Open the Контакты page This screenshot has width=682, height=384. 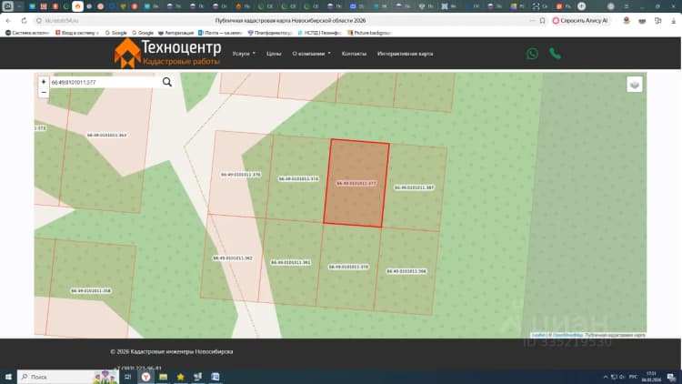354,54
